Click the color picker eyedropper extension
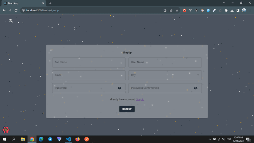Screen dimensions: 254x143 point(214,10)
